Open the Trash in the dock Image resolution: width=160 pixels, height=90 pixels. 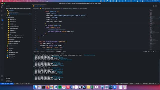(x=125, y=87)
